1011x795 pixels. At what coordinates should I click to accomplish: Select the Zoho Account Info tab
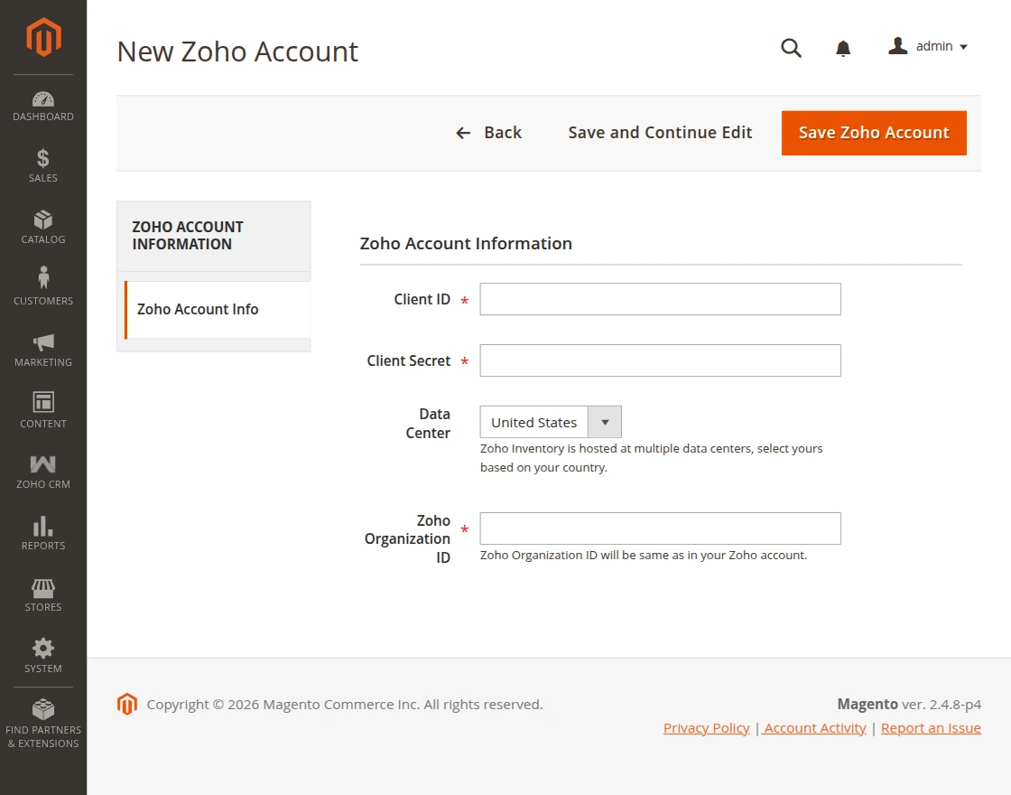point(218,310)
